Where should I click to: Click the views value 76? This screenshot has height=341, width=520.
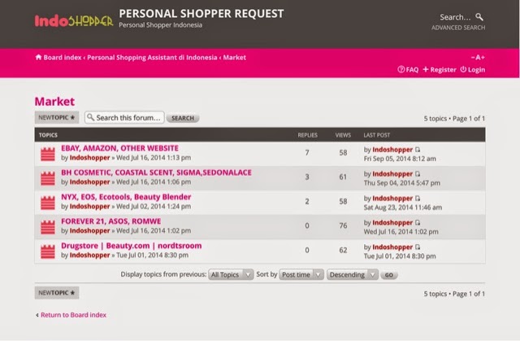tap(343, 225)
